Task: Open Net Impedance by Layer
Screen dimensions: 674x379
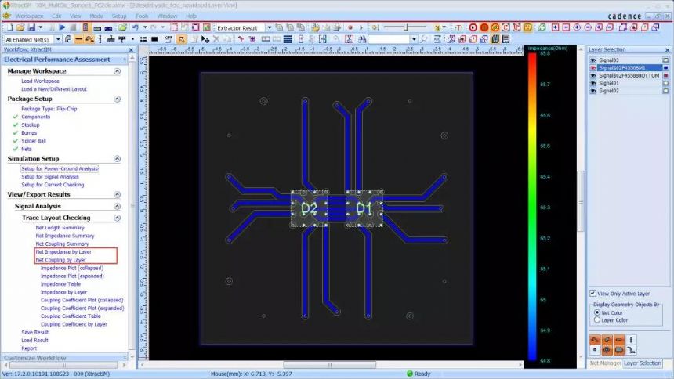Action: [63, 252]
